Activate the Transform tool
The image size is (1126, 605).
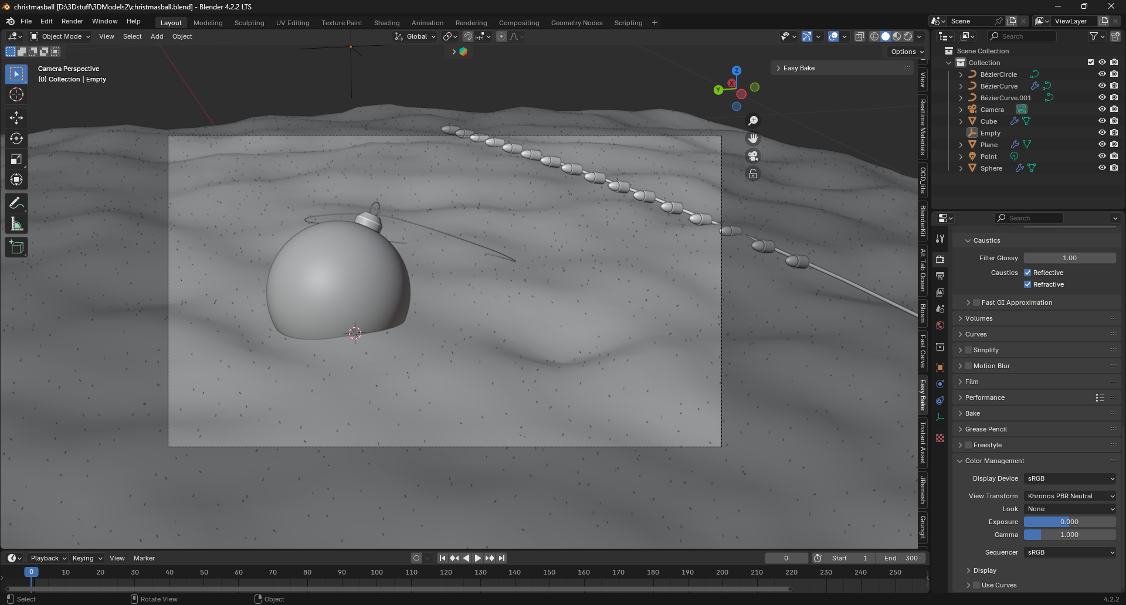point(16,179)
